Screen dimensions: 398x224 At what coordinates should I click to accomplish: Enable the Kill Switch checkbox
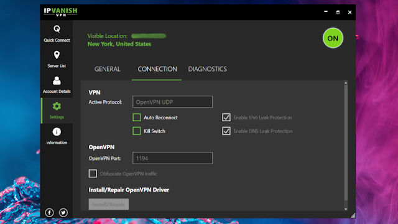coord(137,131)
